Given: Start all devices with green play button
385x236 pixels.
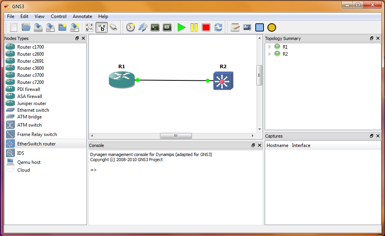Looking at the screenshot, I should pyautogui.click(x=181, y=27).
